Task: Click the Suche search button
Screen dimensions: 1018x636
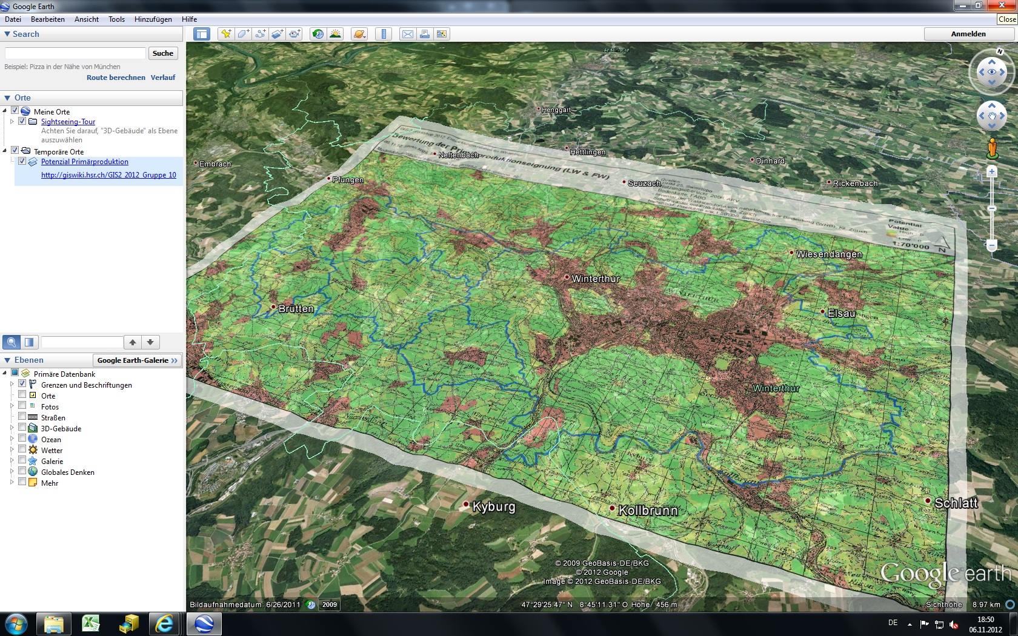Action: 163,53
